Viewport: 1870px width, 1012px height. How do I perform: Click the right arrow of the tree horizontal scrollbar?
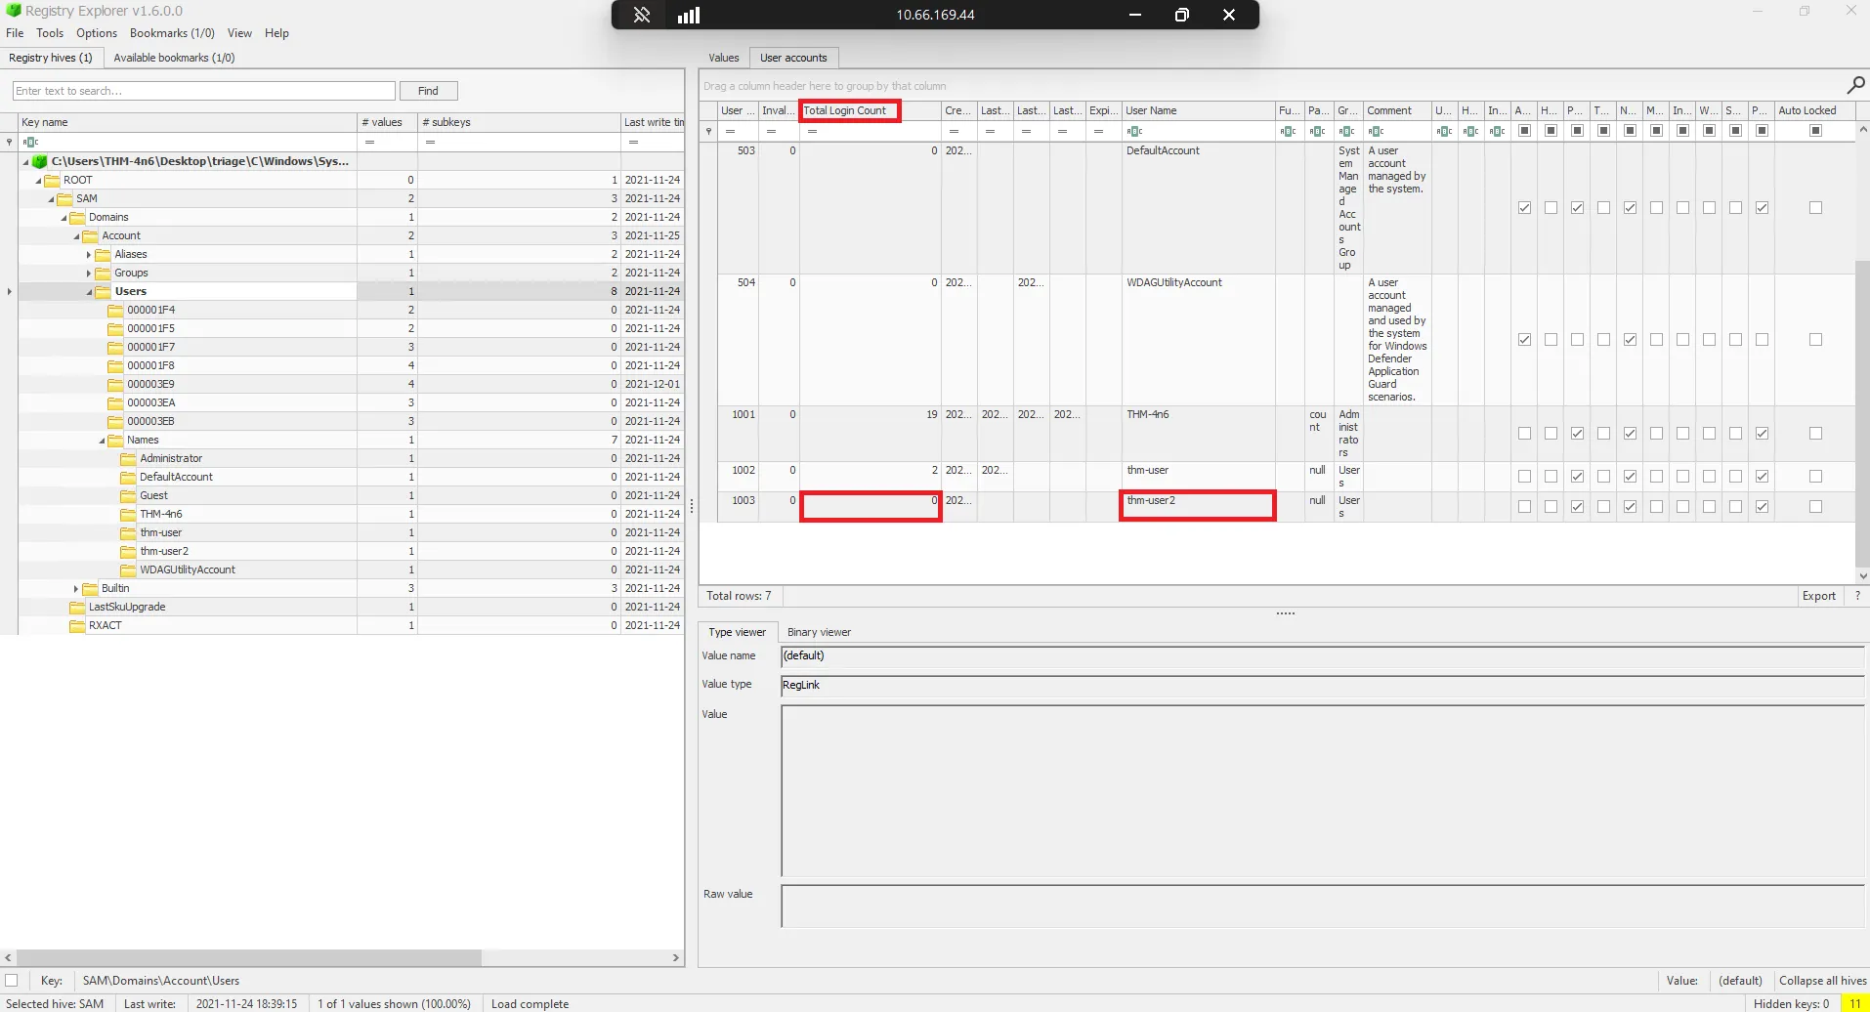tap(676, 958)
